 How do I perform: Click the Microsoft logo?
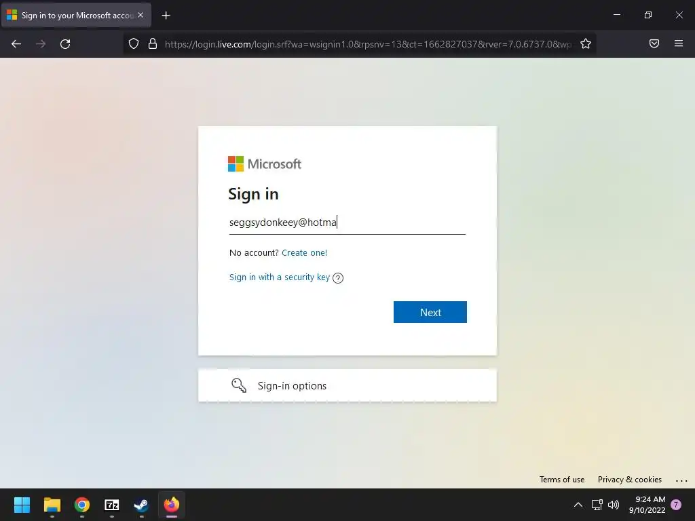[265, 164]
